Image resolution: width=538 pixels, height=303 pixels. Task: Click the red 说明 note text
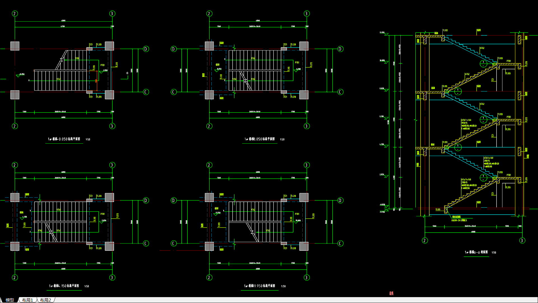point(391,293)
